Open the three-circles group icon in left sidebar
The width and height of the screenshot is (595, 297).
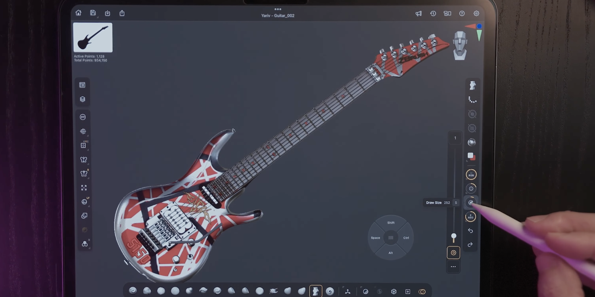click(84, 244)
